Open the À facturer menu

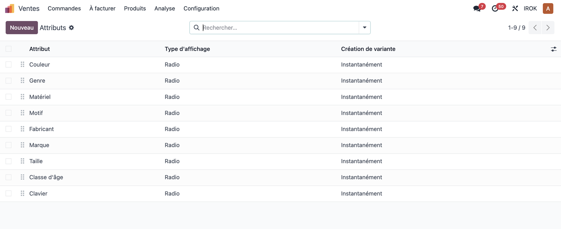[102, 8]
